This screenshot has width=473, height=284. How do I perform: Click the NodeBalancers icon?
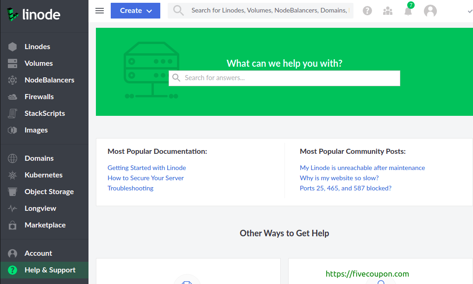[x=13, y=80]
